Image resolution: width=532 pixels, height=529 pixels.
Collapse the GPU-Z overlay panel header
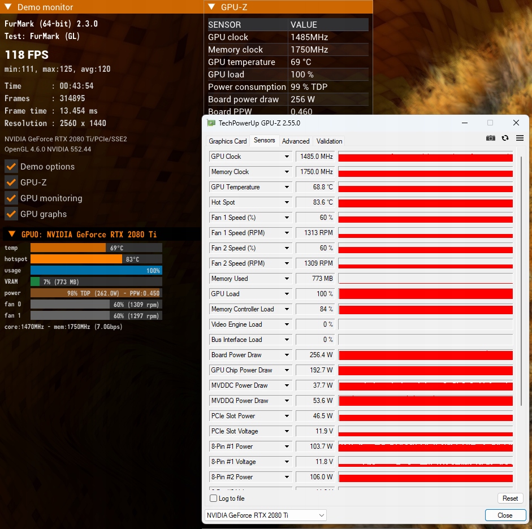pos(211,7)
